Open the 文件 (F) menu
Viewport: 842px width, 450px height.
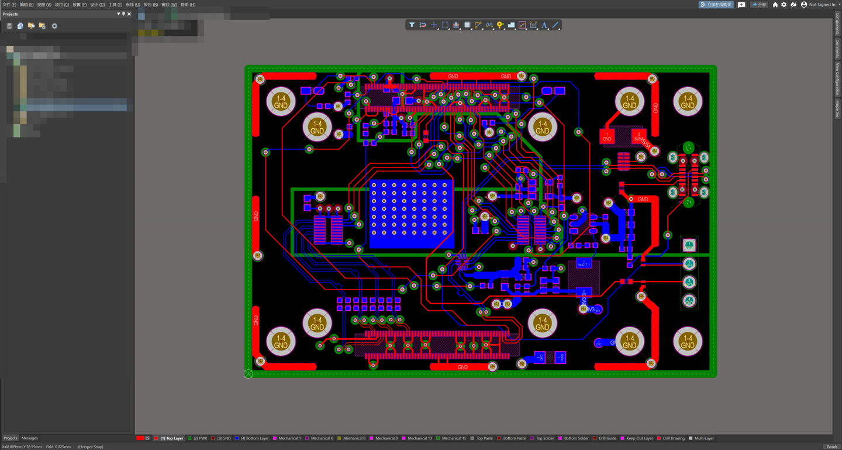pyautogui.click(x=9, y=5)
